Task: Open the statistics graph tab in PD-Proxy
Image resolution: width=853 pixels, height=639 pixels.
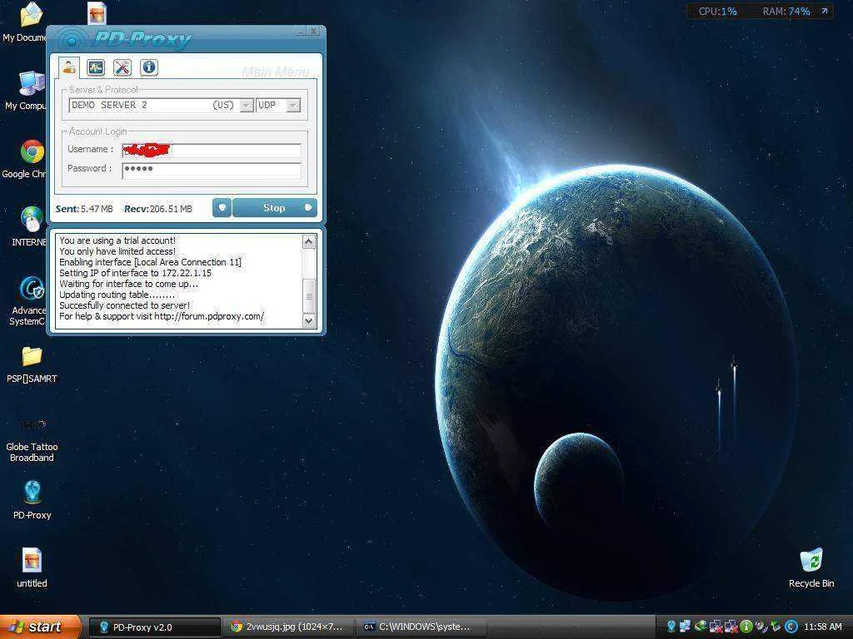Action: tap(96, 67)
